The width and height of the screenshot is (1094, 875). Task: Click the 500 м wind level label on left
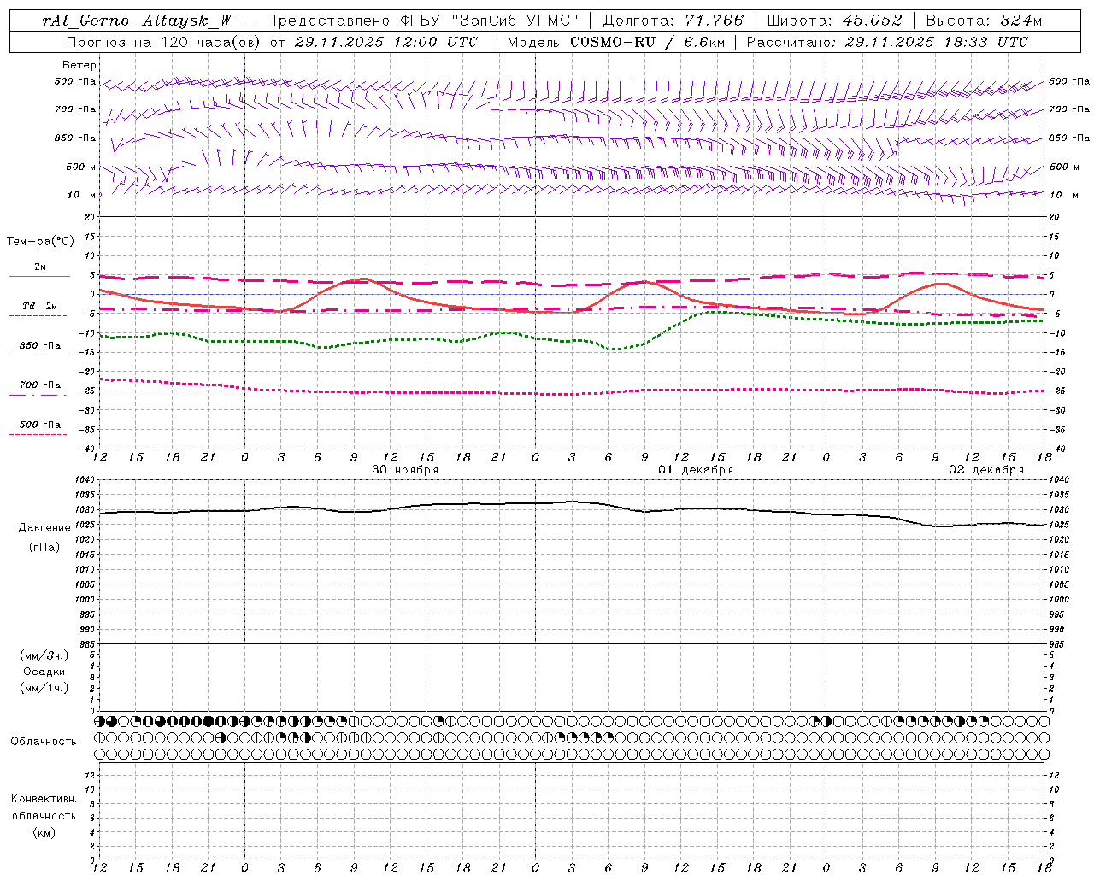81,167
